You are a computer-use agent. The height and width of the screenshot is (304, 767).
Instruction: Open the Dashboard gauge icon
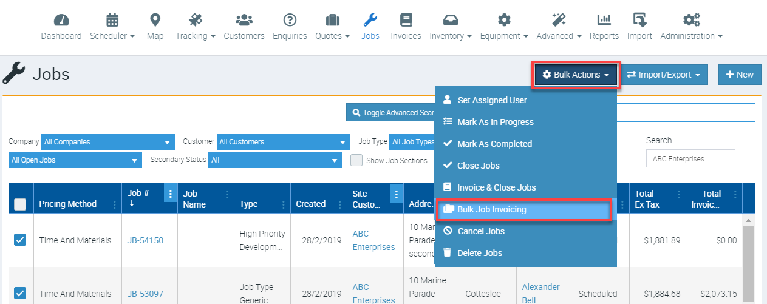61,21
